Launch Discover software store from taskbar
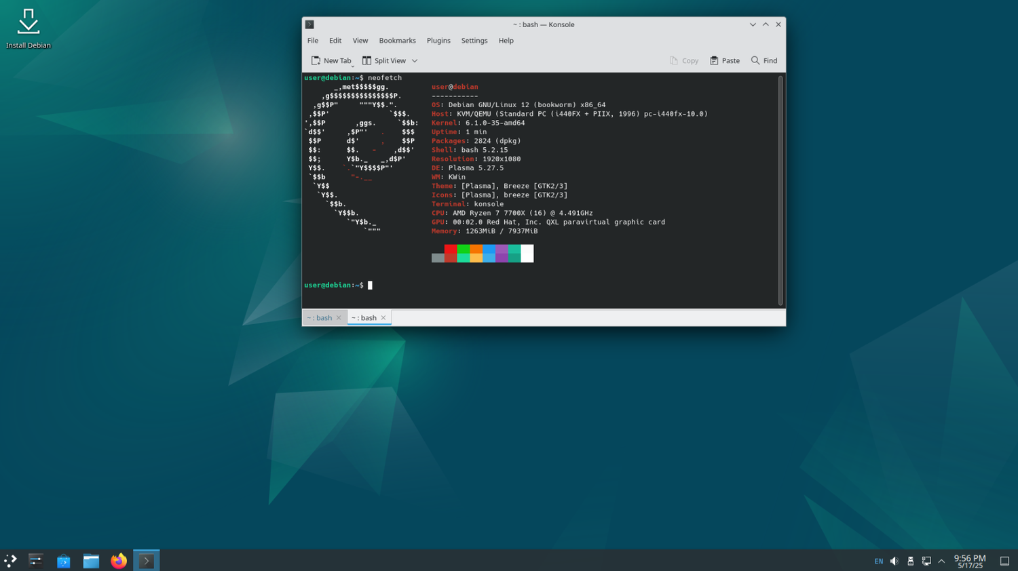 [x=63, y=560]
